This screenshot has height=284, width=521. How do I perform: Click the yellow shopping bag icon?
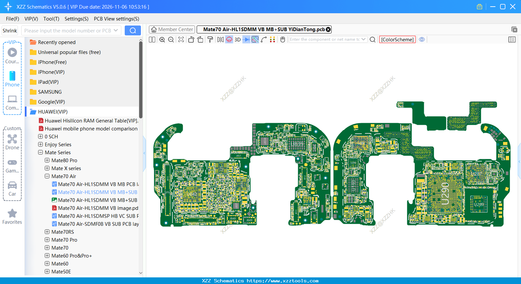coord(480,7)
